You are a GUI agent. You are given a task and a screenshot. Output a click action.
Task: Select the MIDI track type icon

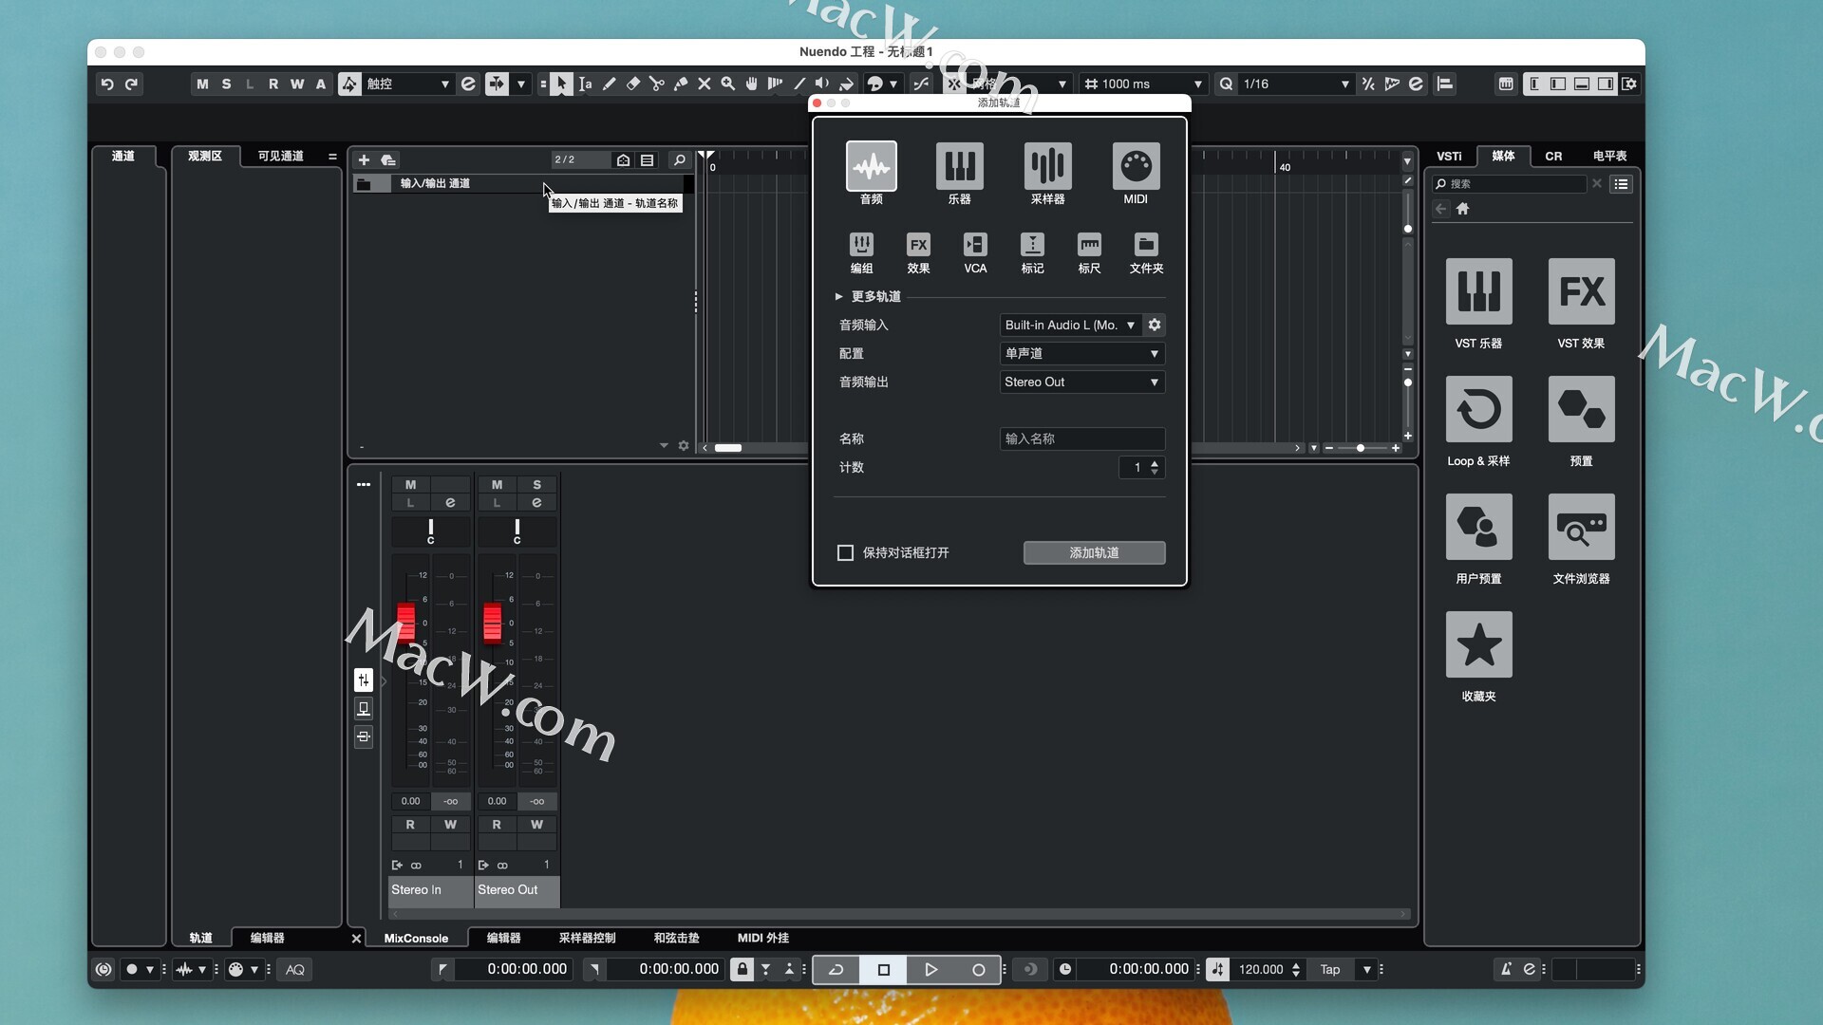point(1136,166)
